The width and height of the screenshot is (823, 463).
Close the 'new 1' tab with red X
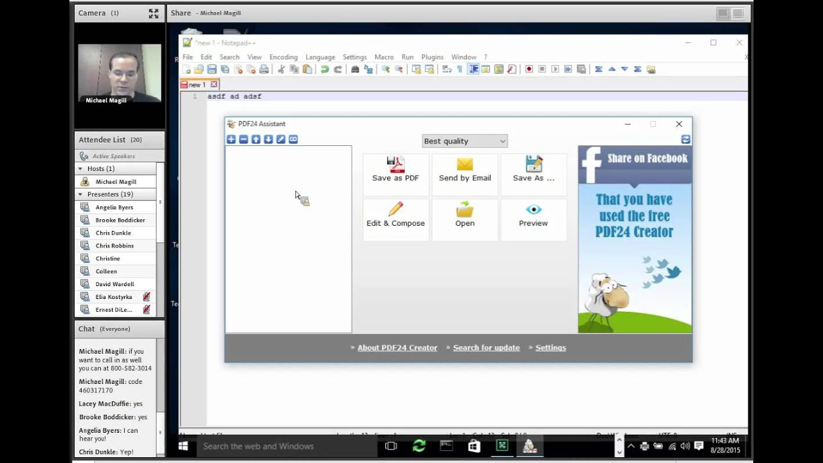tap(214, 84)
